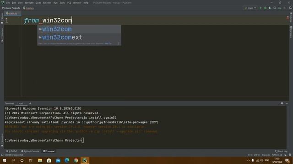This screenshot has width=293, height=164.
Task: Change the Python interpreter in status bar
Action: [277, 155]
